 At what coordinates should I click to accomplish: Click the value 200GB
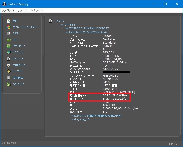[x=107, y=46]
